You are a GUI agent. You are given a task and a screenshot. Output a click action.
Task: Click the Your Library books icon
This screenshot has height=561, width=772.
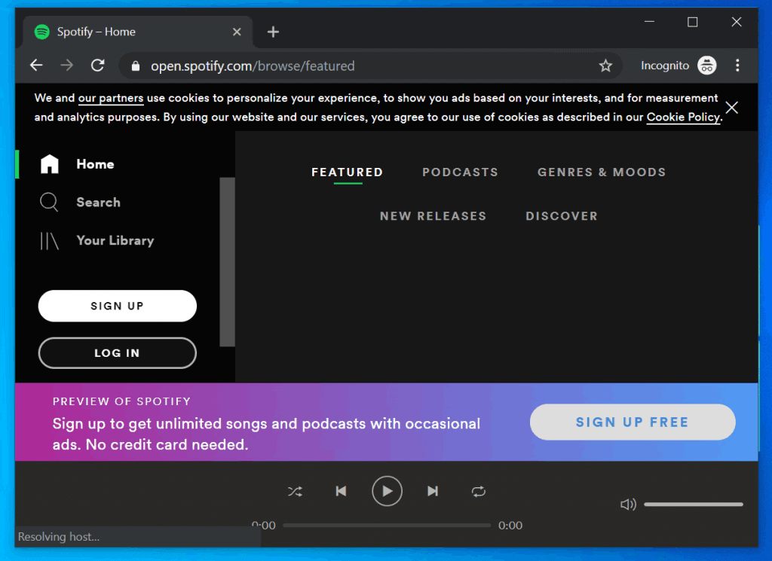(49, 240)
